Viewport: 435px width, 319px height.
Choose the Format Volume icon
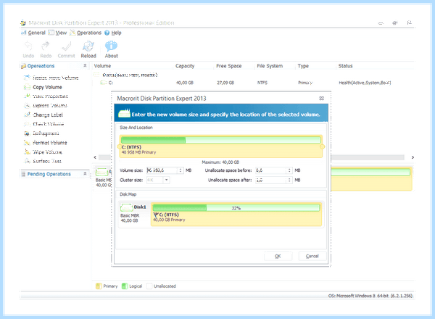[x=27, y=143]
